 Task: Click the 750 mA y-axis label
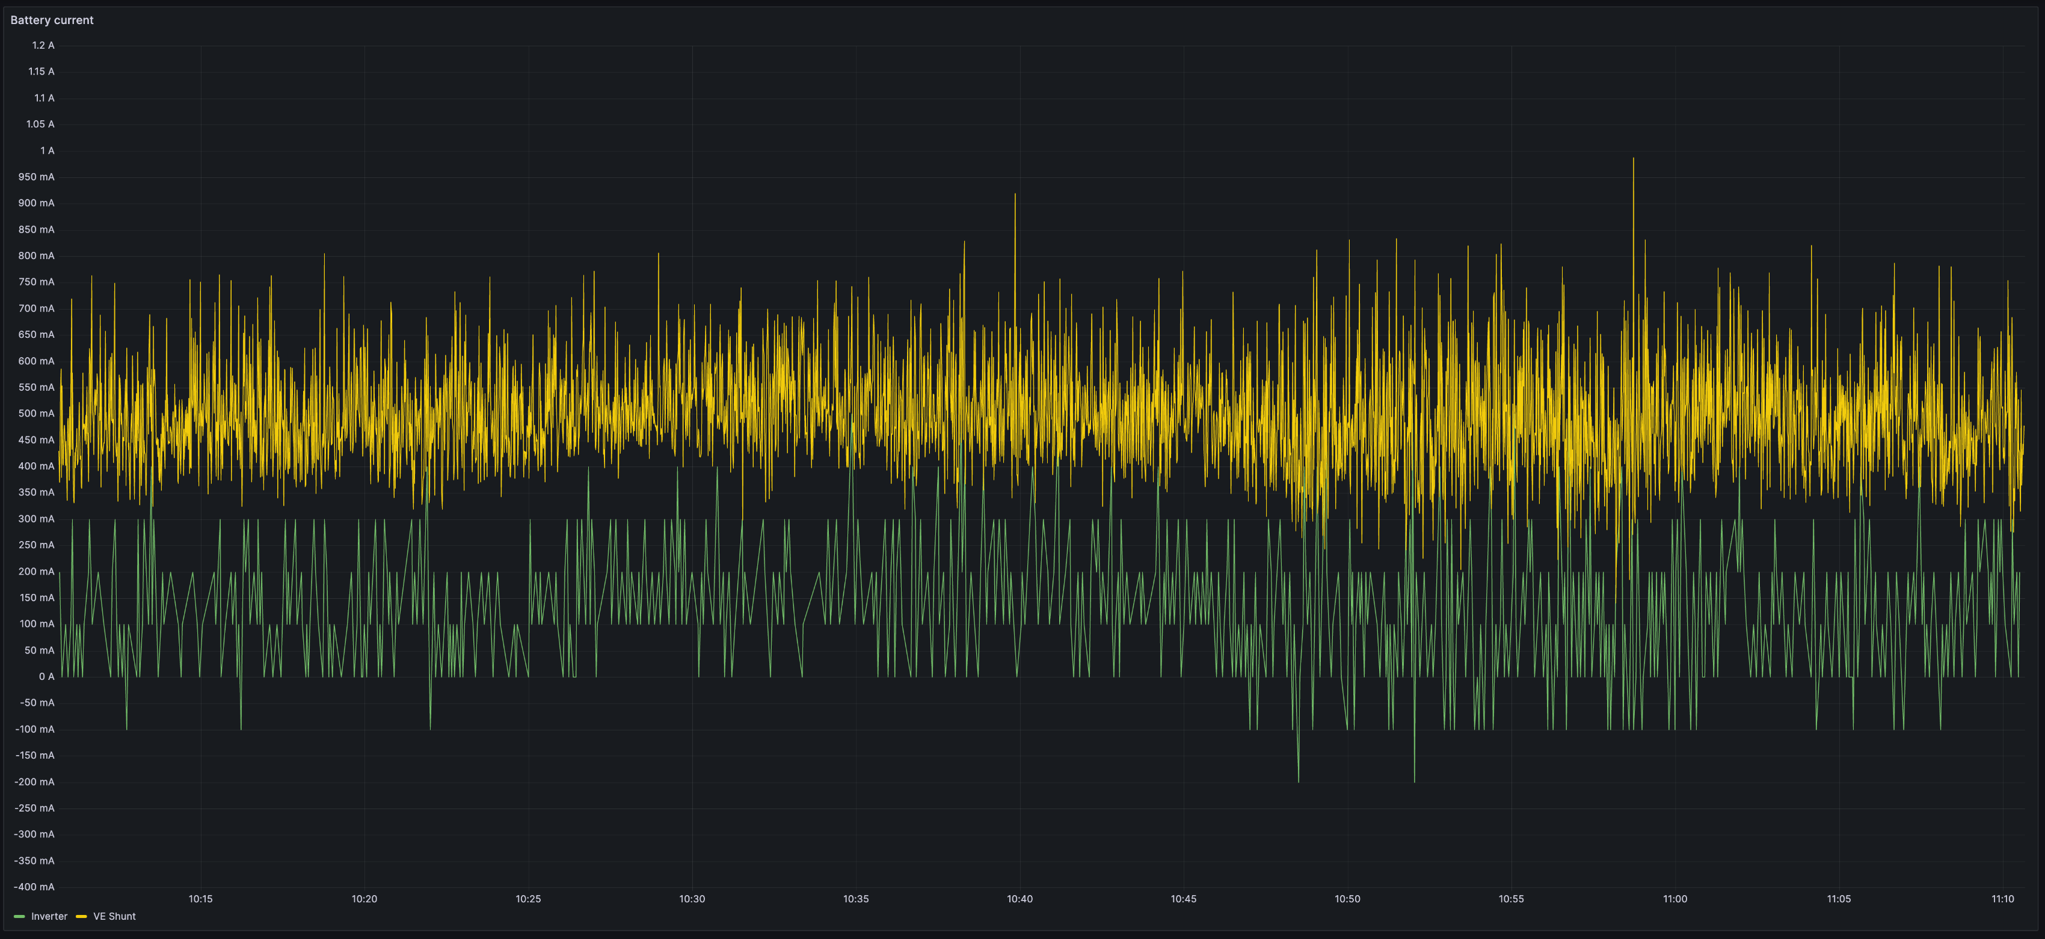pos(37,282)
